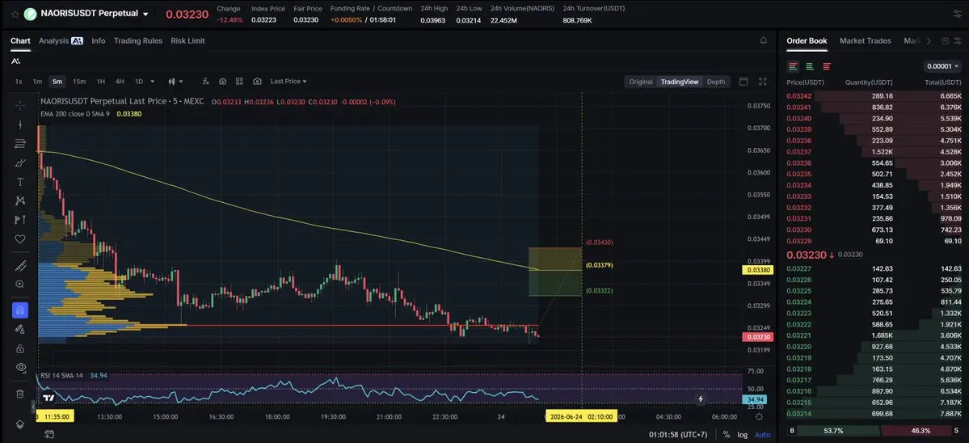The width and height of the screenshot is (969, 443).
Task: Take a chart snapshot with camera icon
Action: click(257, 82)
